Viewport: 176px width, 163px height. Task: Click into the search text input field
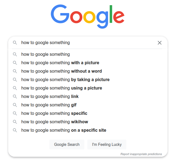(x=88, y=43)
